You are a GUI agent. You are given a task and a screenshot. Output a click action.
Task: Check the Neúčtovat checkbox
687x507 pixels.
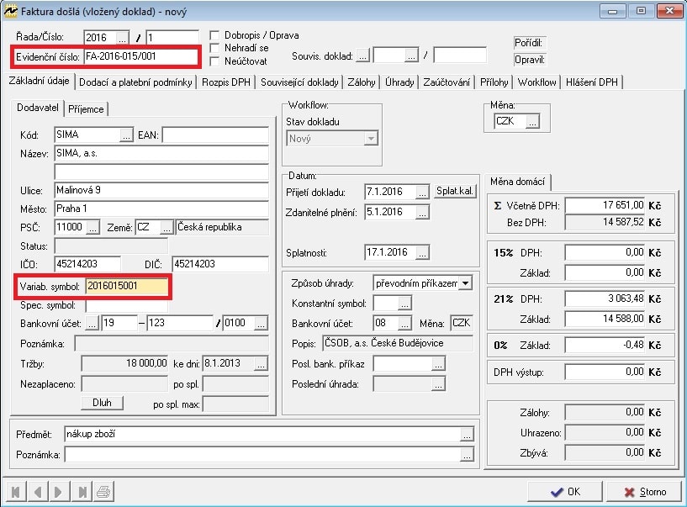[x=214, y=61]
